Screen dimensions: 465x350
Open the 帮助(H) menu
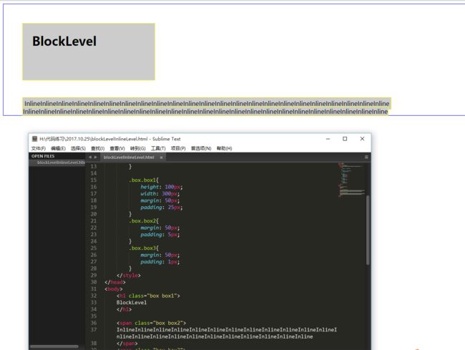pos(224,148)
